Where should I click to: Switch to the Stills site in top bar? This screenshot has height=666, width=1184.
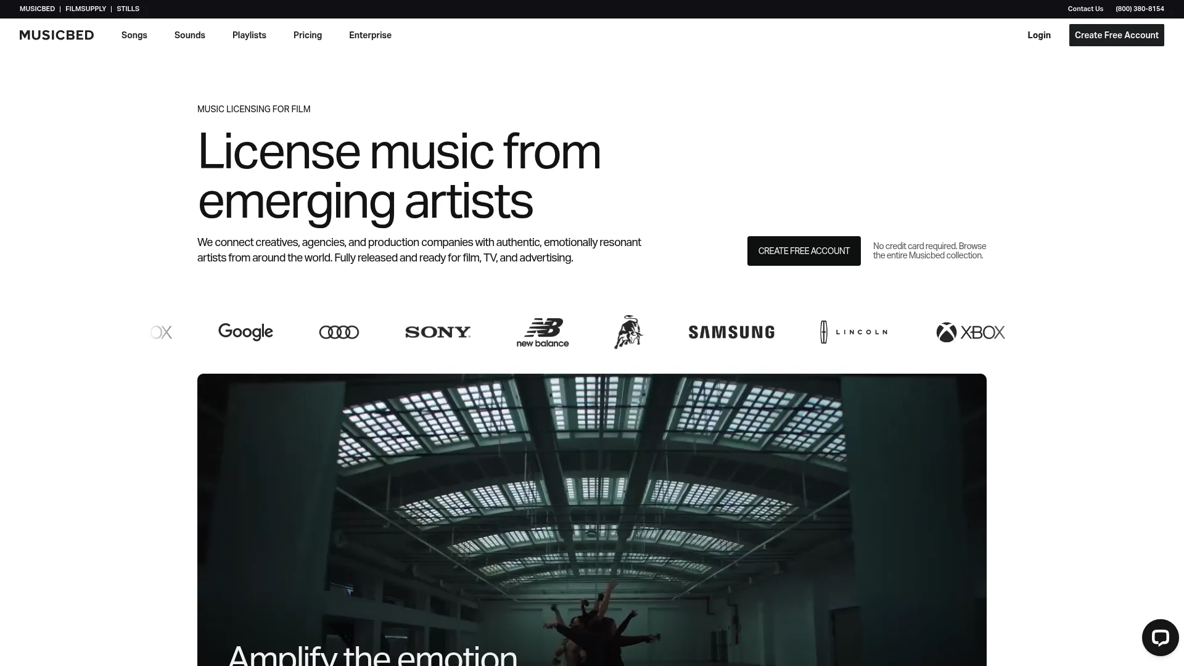point(128,9)
